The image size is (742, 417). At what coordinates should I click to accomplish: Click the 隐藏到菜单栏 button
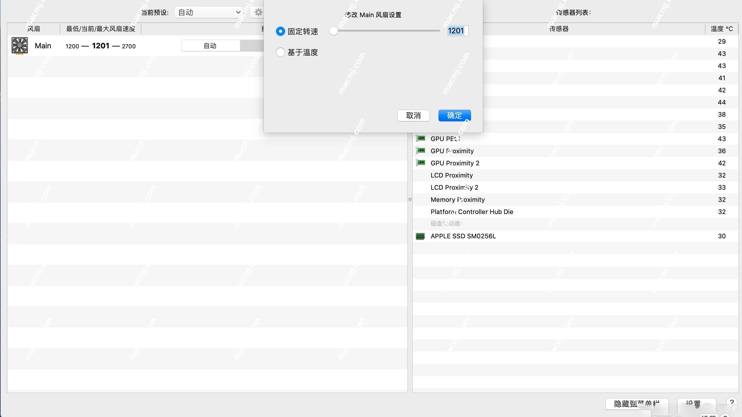[637, 404]
